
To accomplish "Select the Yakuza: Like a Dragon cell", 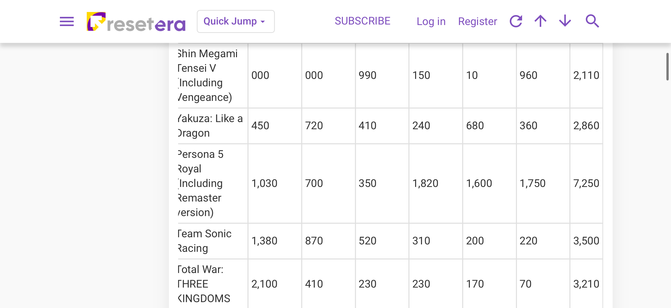I will tap(210, 126).
